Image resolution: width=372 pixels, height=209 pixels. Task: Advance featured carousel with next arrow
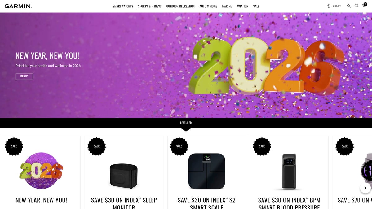pyautogui.click(x=365, y=188)
